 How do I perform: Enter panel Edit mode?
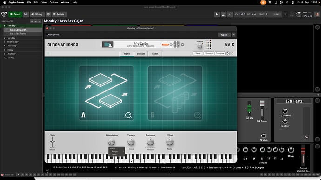[26, 14]
